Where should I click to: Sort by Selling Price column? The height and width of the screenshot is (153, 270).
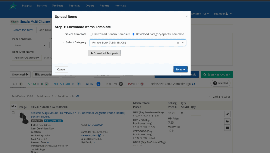click(x=172, y=105)
